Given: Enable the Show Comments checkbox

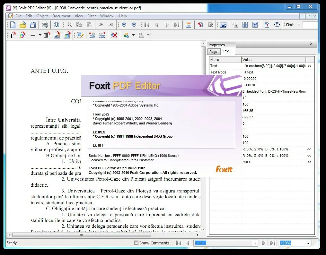Looking at the screenshot, I should pos(136,242).
